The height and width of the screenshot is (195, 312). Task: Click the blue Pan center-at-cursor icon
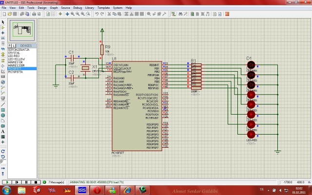(67, 14)
